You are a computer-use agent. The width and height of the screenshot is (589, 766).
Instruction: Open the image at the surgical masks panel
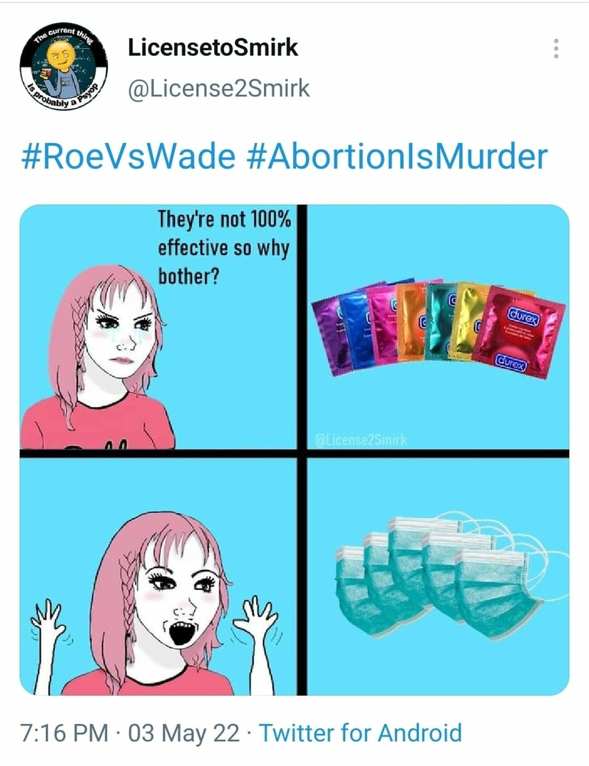click(x=438, y=576)
